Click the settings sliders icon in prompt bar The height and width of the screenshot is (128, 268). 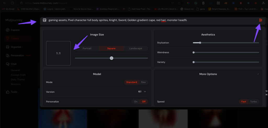pos(260,20)
